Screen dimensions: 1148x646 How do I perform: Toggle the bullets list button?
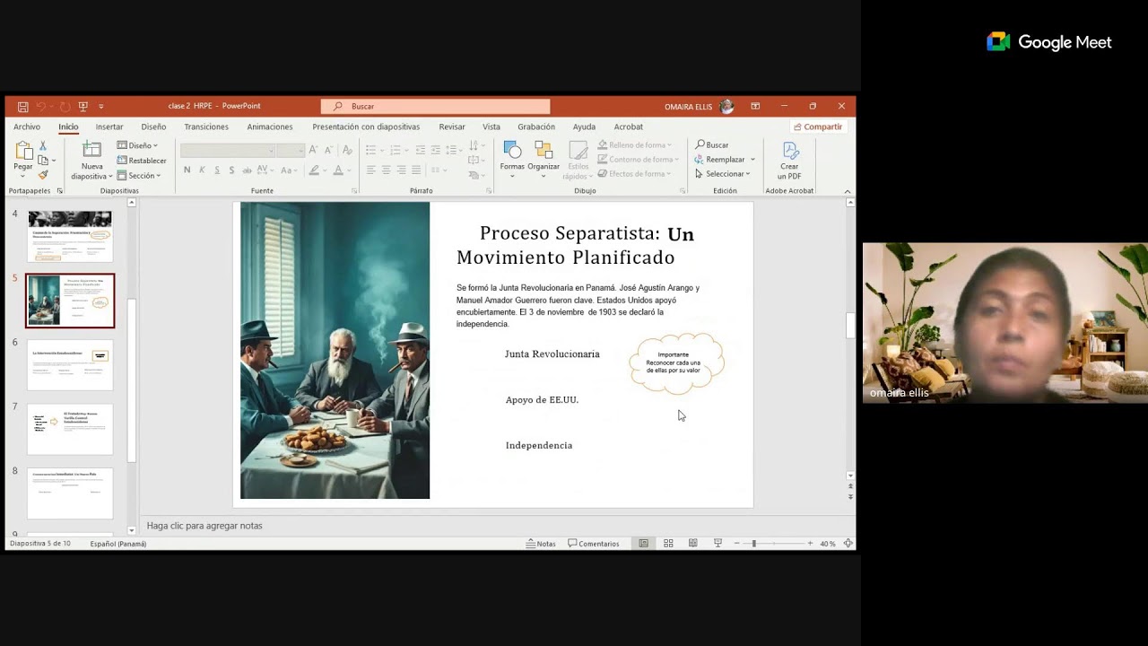(x=370, y=150)
